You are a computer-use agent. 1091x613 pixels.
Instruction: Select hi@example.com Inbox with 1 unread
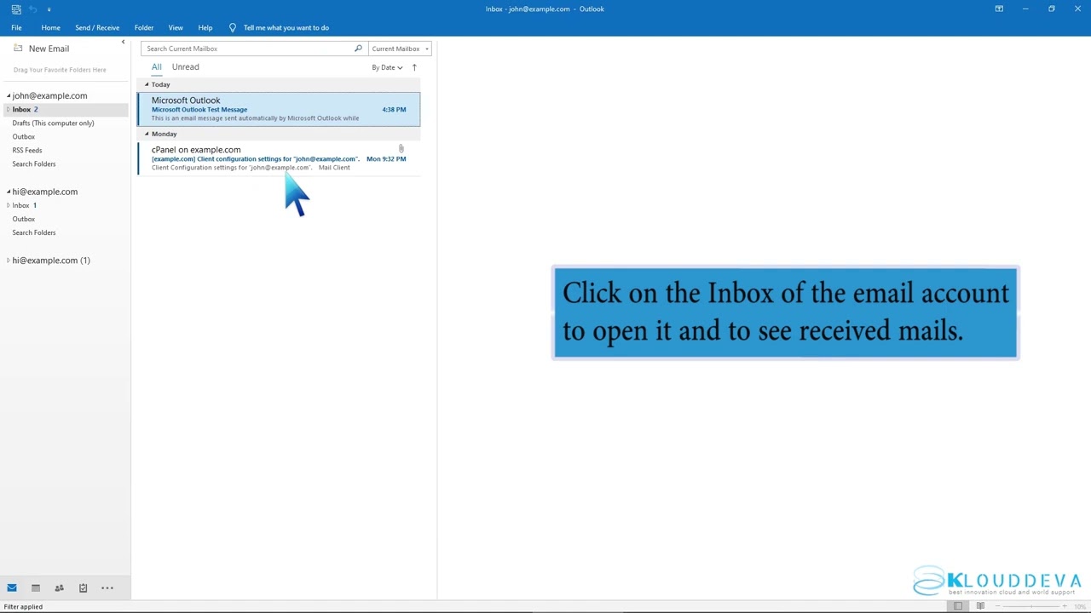[25, 205]
